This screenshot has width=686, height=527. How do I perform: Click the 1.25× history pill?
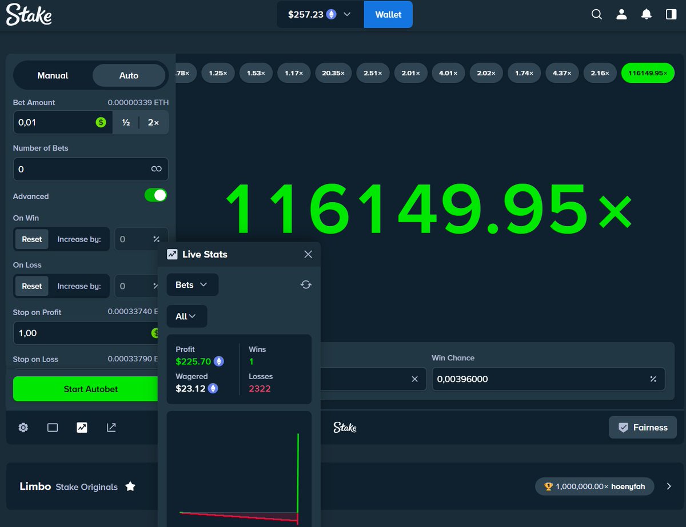pyautogui.click(x=218, y=73)
